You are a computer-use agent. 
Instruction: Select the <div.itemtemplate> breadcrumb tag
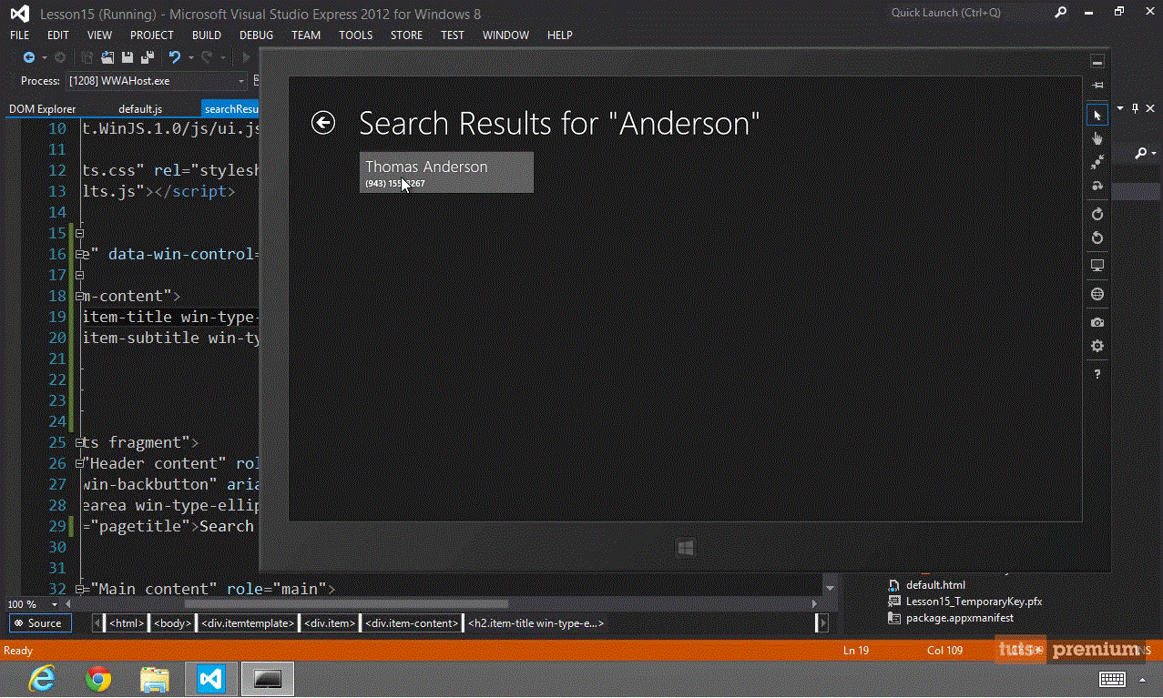(x=249, y=623)
